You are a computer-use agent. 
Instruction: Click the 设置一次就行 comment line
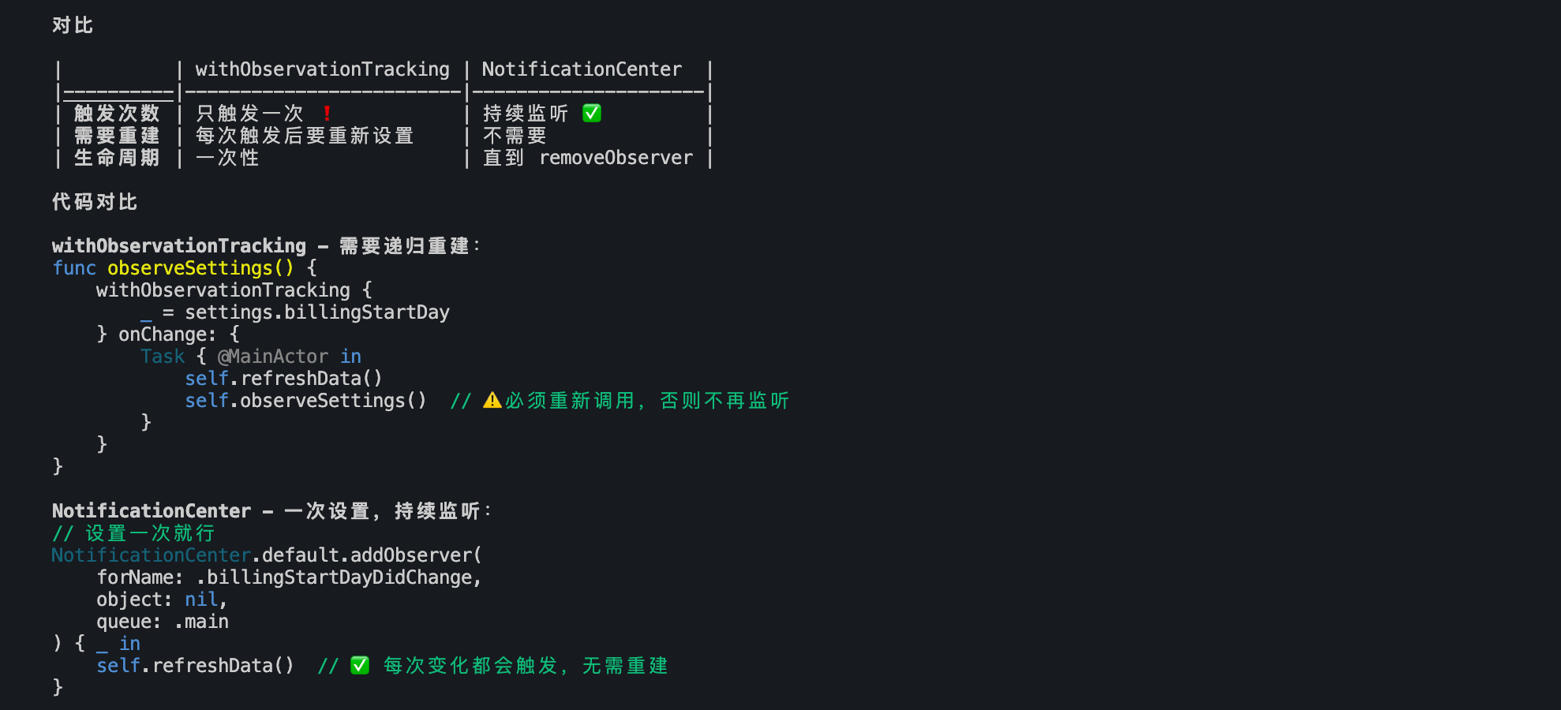(x=134, y=533)
